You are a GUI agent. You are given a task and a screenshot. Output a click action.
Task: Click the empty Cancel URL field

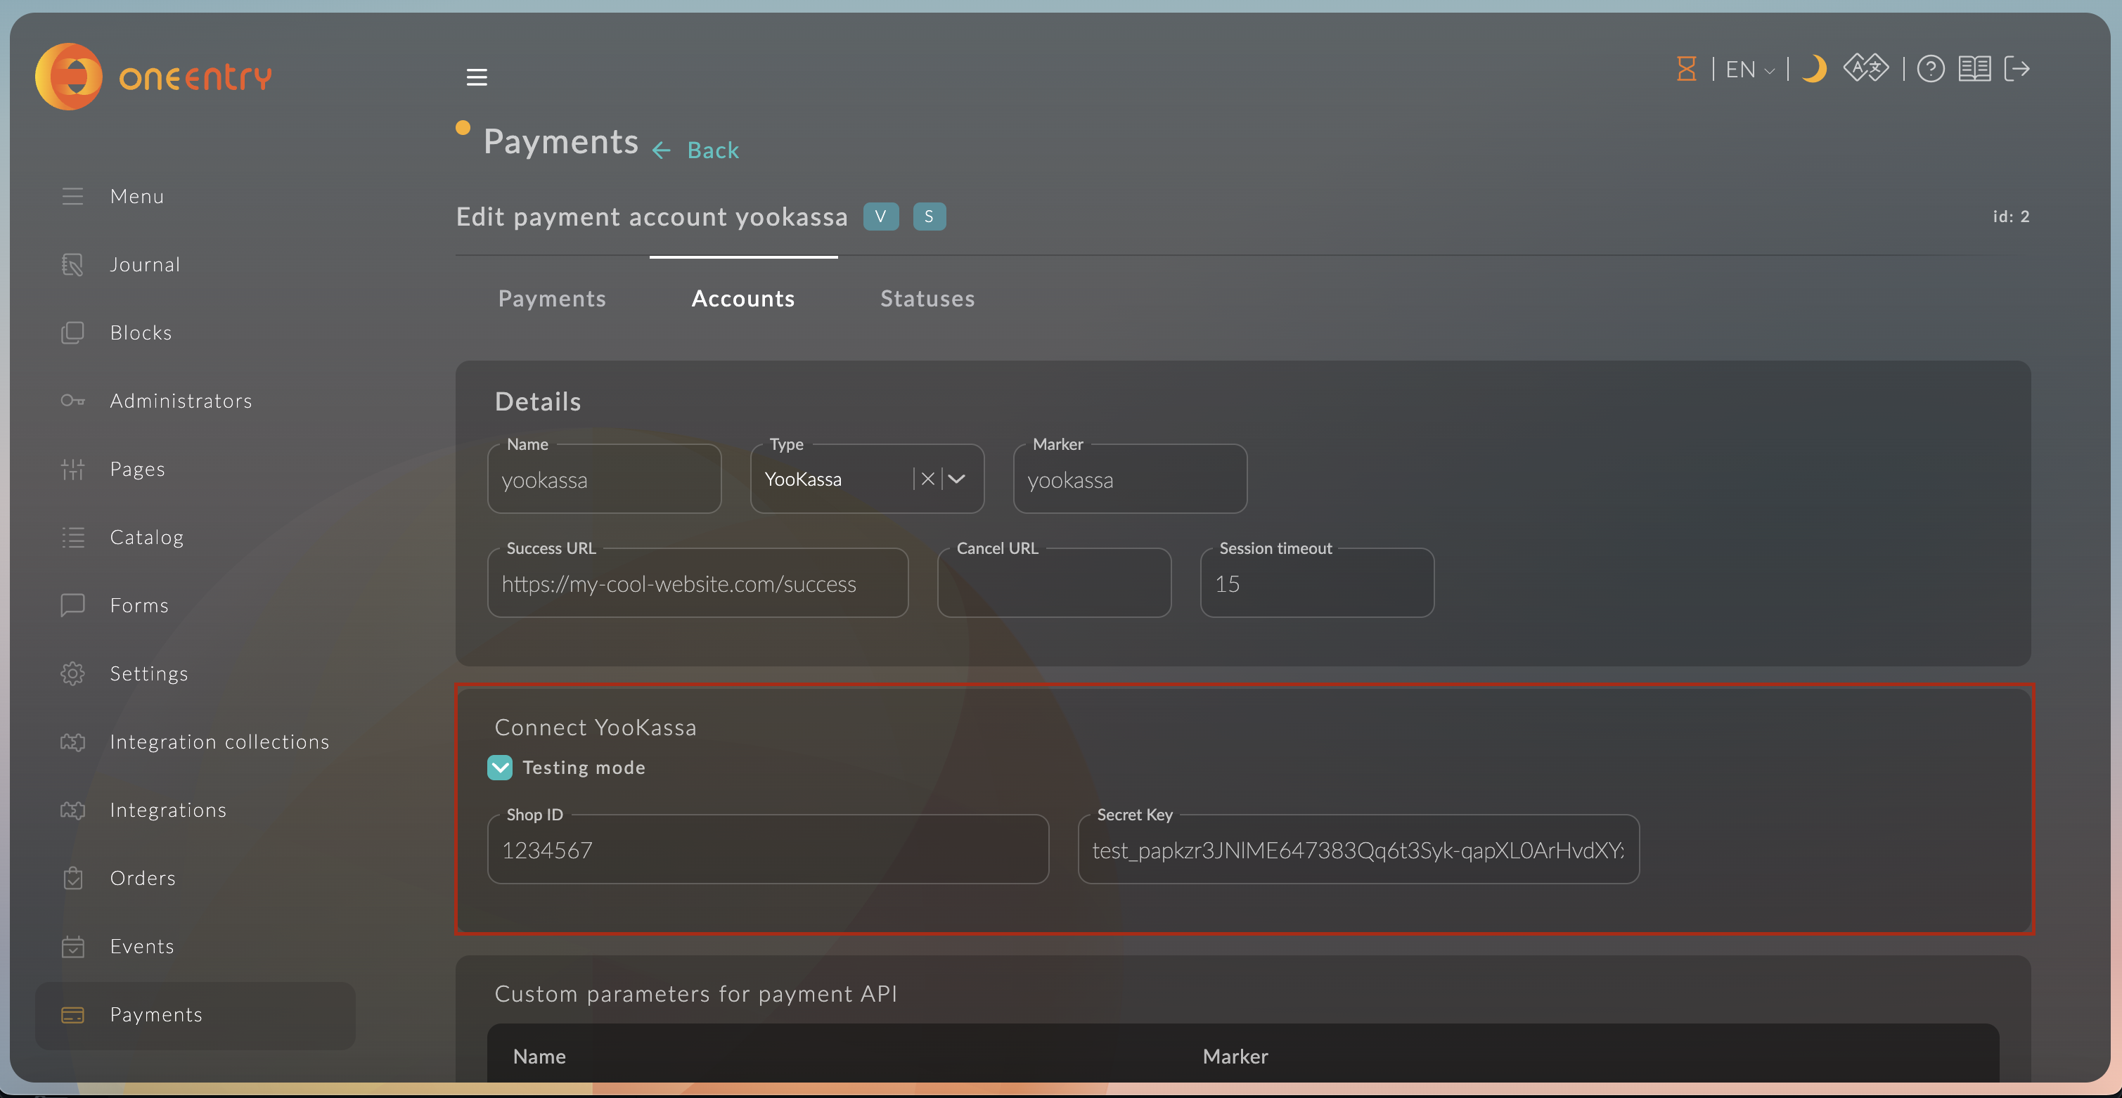click(x=1055, y=583)
